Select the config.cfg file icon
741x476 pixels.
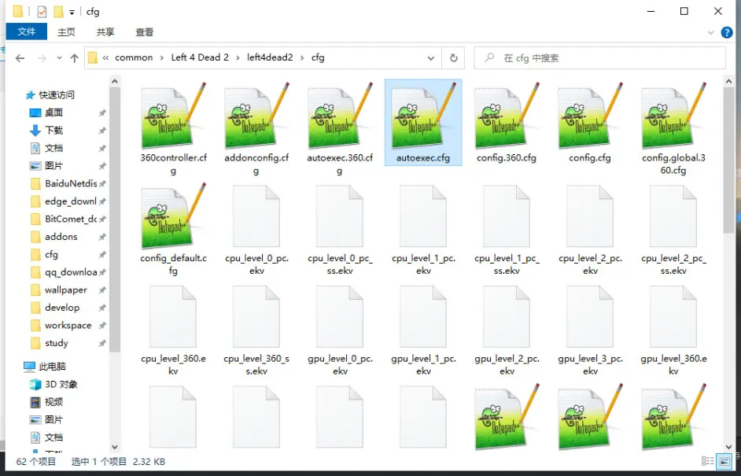coord(590,116)
